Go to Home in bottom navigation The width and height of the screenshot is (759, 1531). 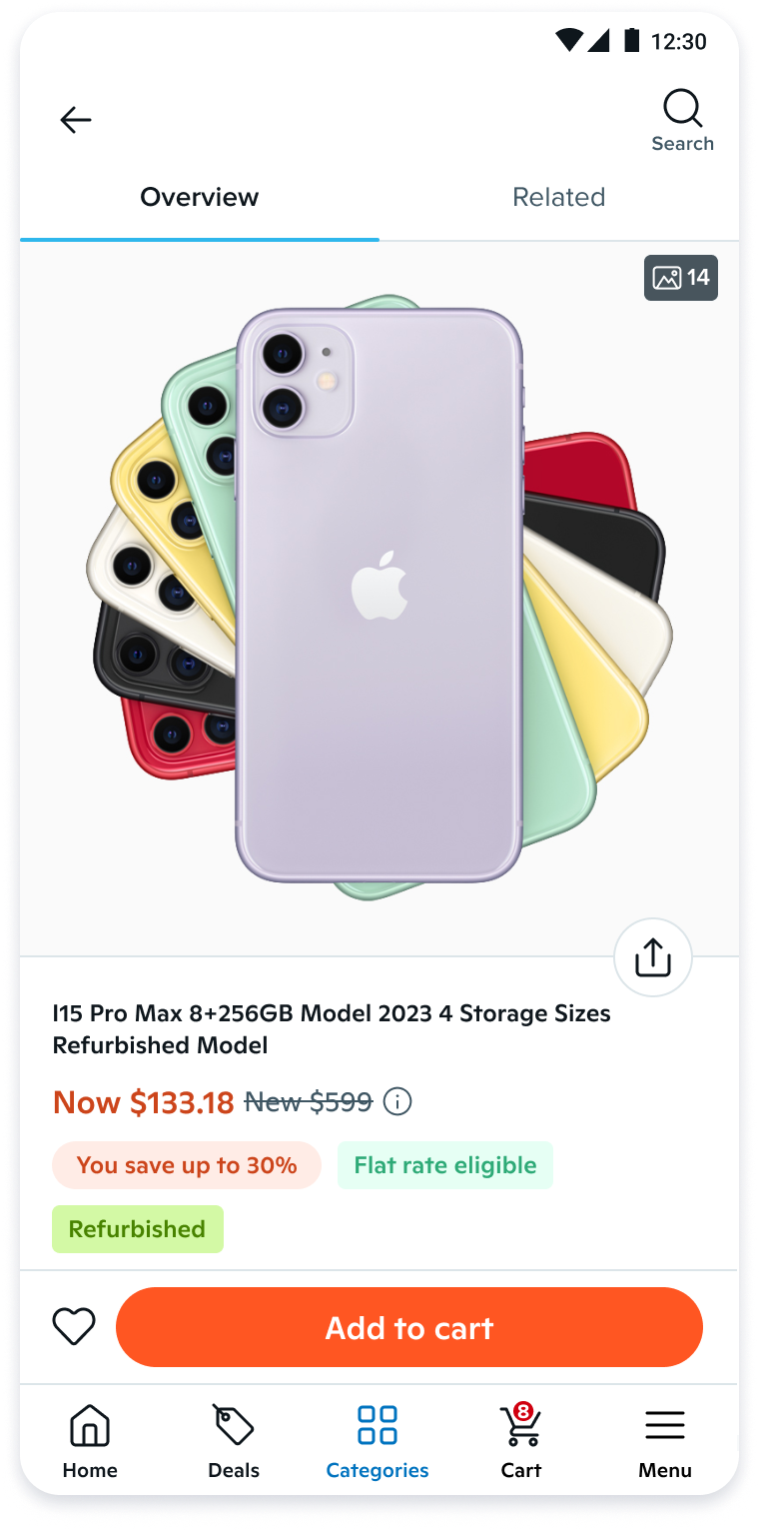point(90,1441)
